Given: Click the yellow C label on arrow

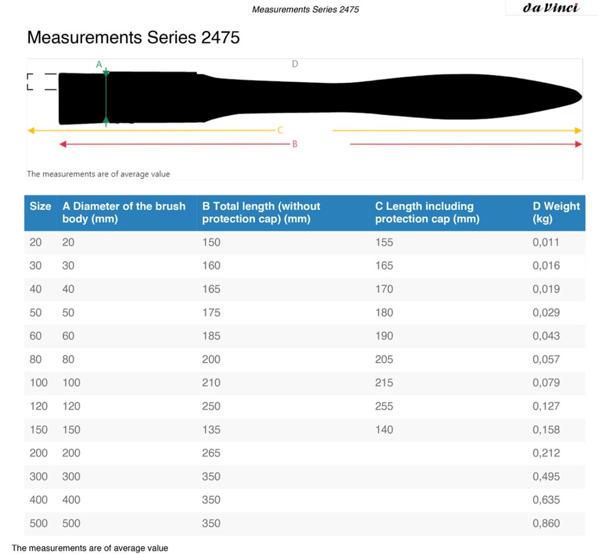Looking at the screenshot, I should tap(280, 130).
